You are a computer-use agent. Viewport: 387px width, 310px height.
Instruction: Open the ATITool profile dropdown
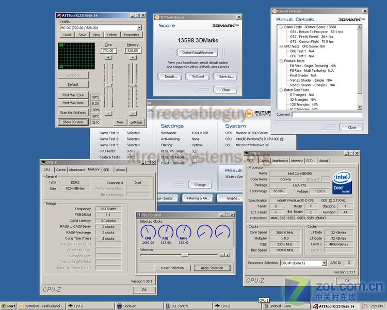139,28
